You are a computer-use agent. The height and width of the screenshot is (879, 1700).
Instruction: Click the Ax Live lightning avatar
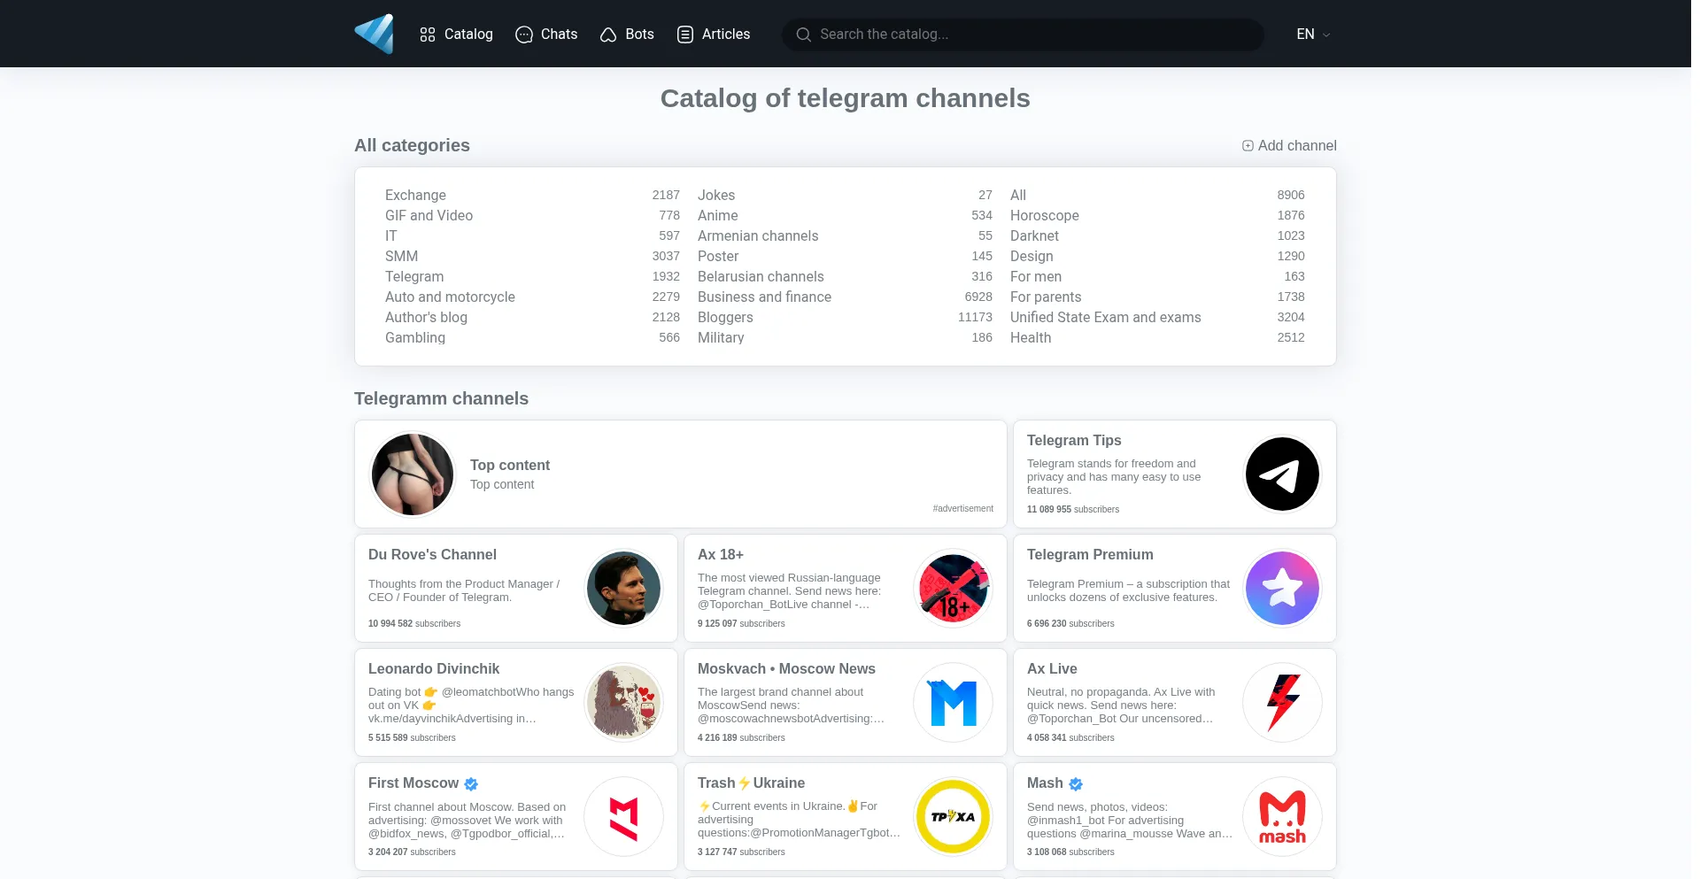pyautogui.click(x=1282, y=703)
